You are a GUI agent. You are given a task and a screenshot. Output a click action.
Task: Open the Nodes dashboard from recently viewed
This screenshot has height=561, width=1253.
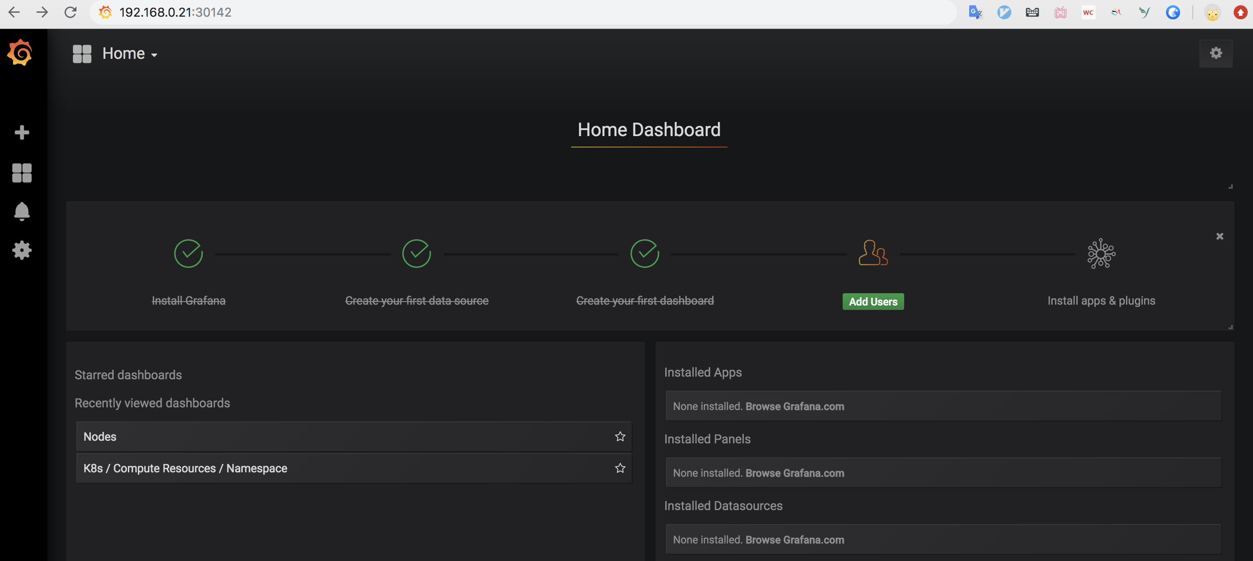coord(100,436)
